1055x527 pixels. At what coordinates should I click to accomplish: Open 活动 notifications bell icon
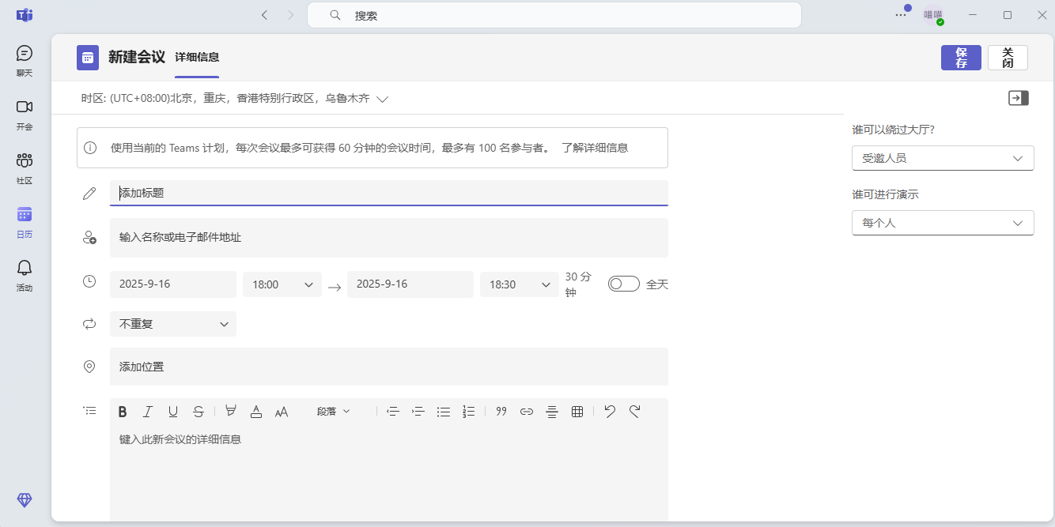(x=24, y=269)
